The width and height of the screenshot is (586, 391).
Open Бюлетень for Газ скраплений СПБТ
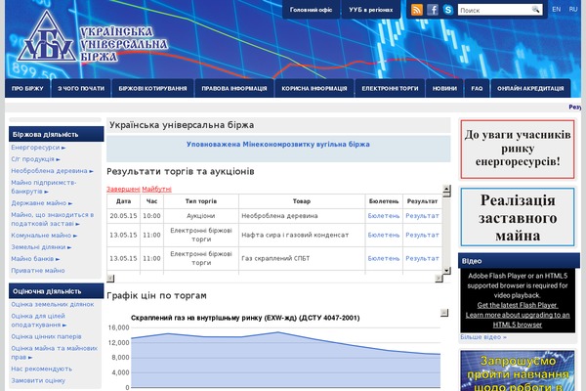384,258
